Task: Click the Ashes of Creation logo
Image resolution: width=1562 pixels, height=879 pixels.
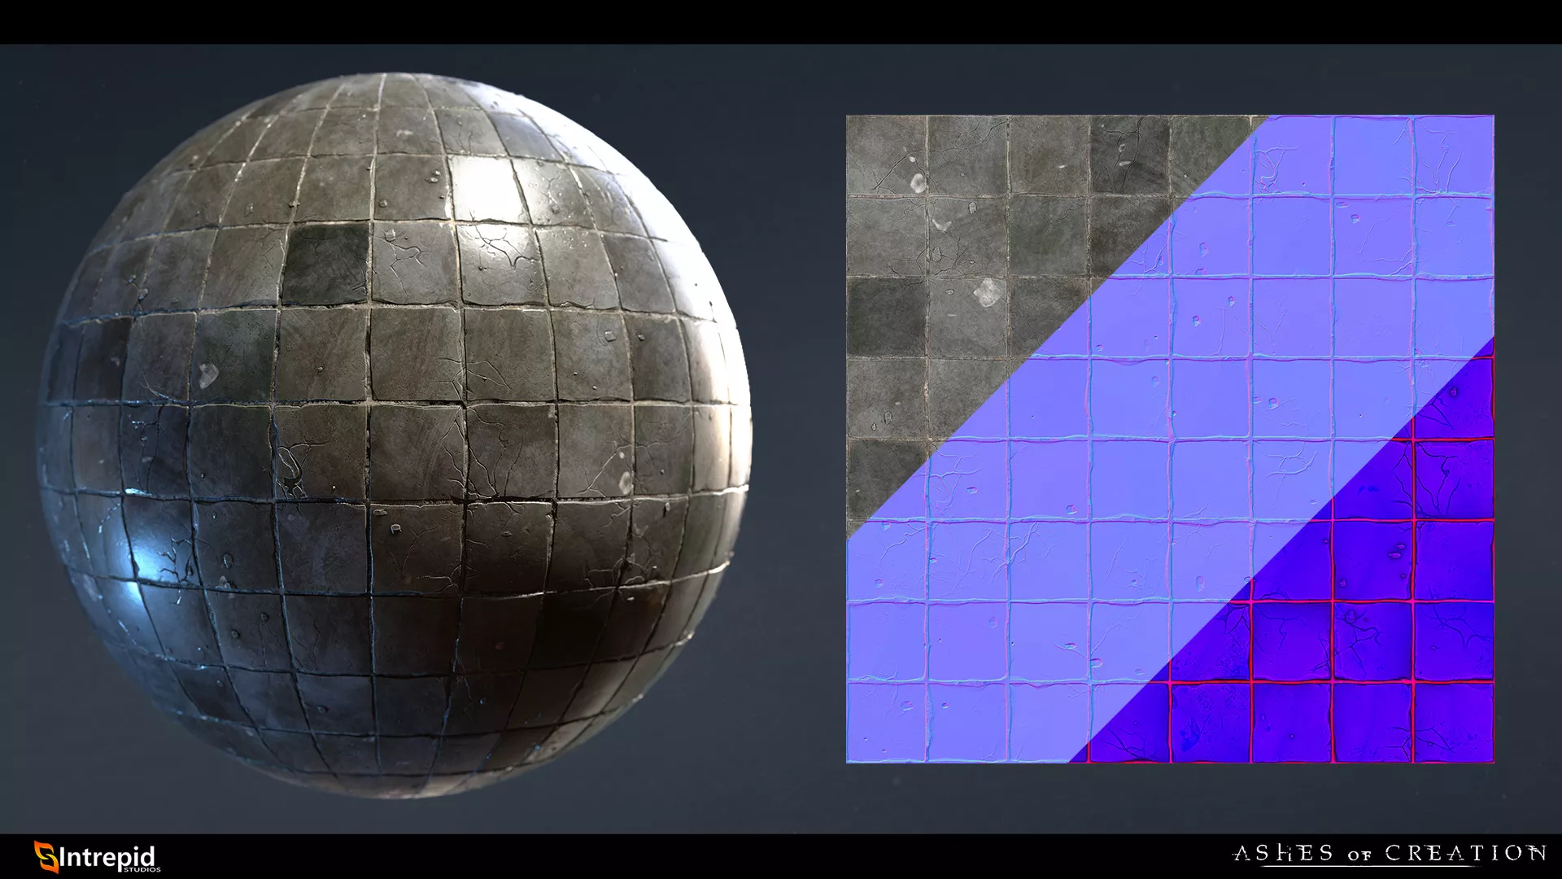Action: [1390, 854]
